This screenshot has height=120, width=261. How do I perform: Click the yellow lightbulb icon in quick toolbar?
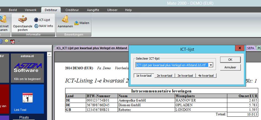6,41
